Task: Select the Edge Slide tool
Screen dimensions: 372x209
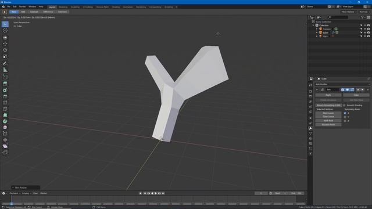Action: coord(5,134)
